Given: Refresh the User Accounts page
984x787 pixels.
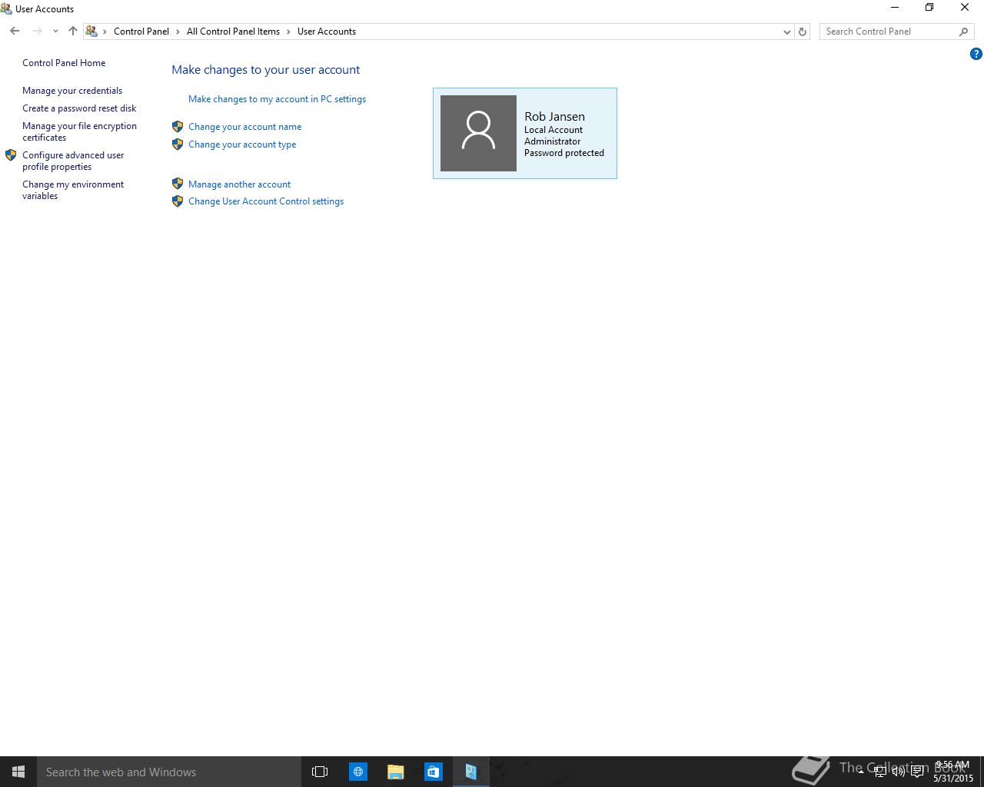Looking at the screenshot, I should tap(803, 32).
